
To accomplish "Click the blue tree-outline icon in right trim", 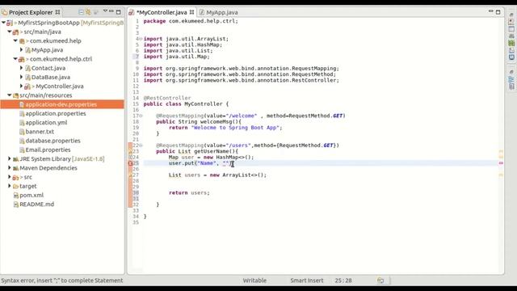I will (x=511, y=79).
